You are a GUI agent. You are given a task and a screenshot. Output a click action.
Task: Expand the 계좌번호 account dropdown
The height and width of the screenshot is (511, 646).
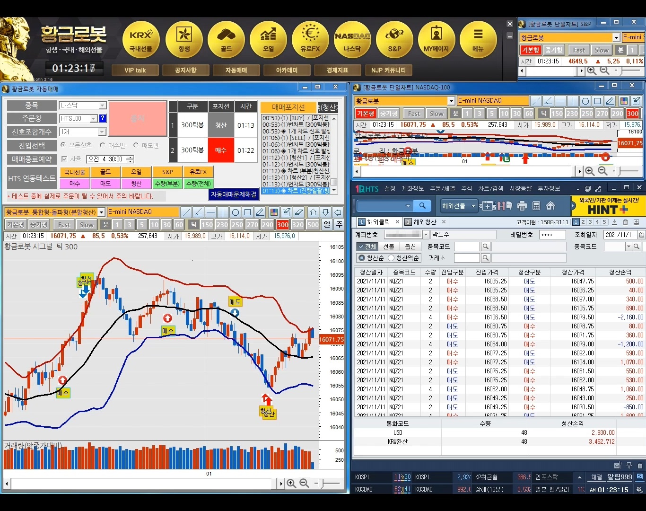pos(426,235)
